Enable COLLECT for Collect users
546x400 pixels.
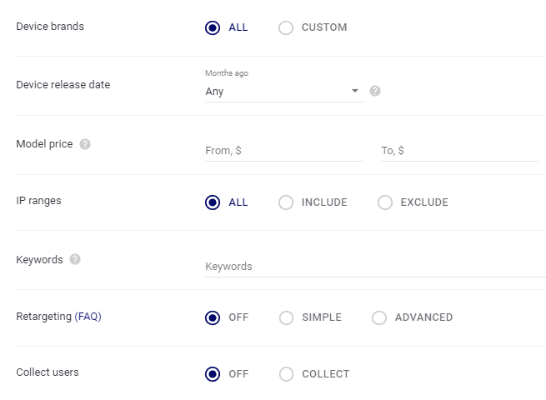coord(286,374)
